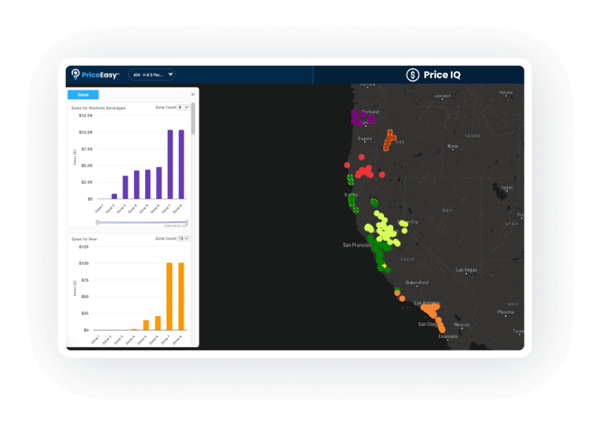Open the 424 - H & S Pet store dropdown

click(152, 74)
